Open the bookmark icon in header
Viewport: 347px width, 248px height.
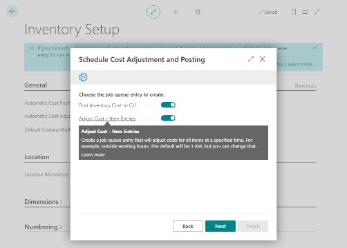click(294, 12)
